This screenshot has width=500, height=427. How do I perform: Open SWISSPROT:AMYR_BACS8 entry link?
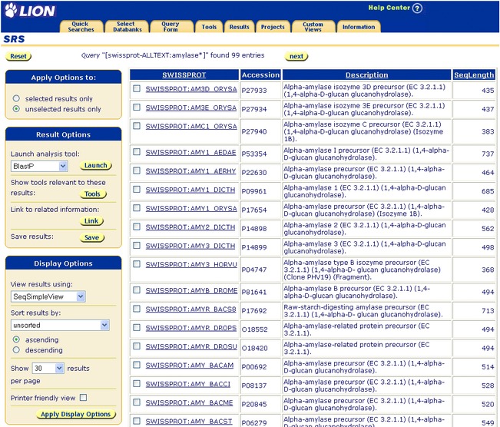(x=190, y=309)
